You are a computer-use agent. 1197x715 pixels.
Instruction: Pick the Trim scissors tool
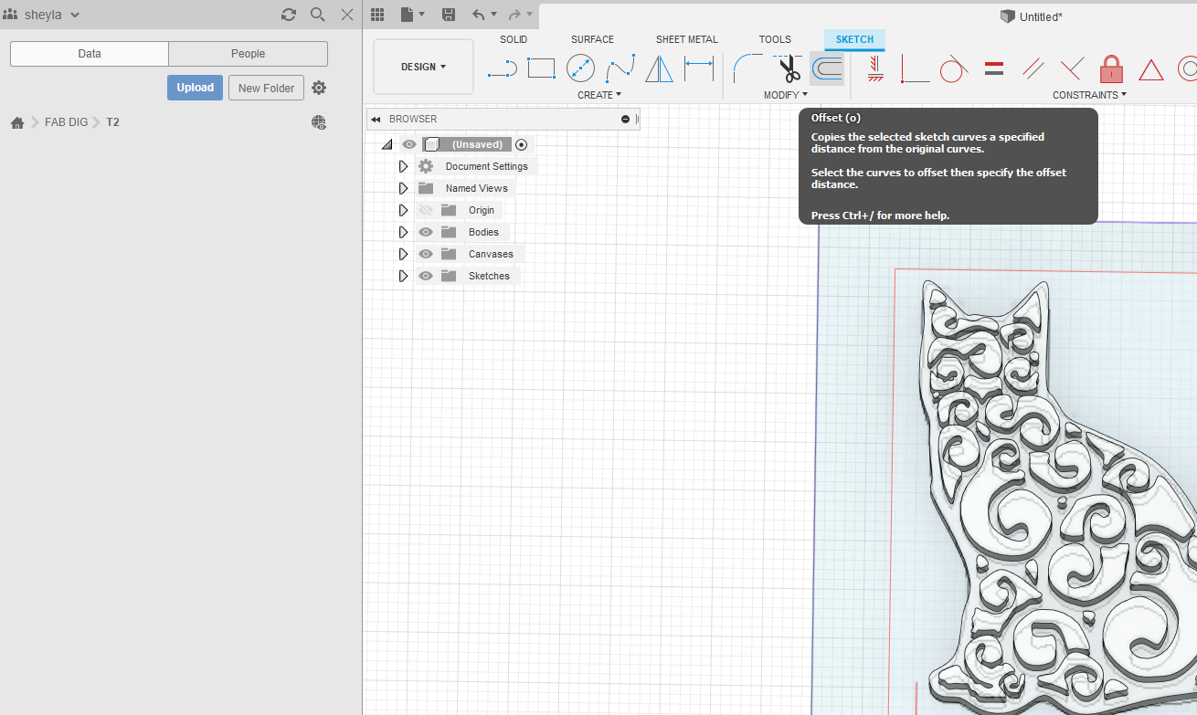[789, 68]
